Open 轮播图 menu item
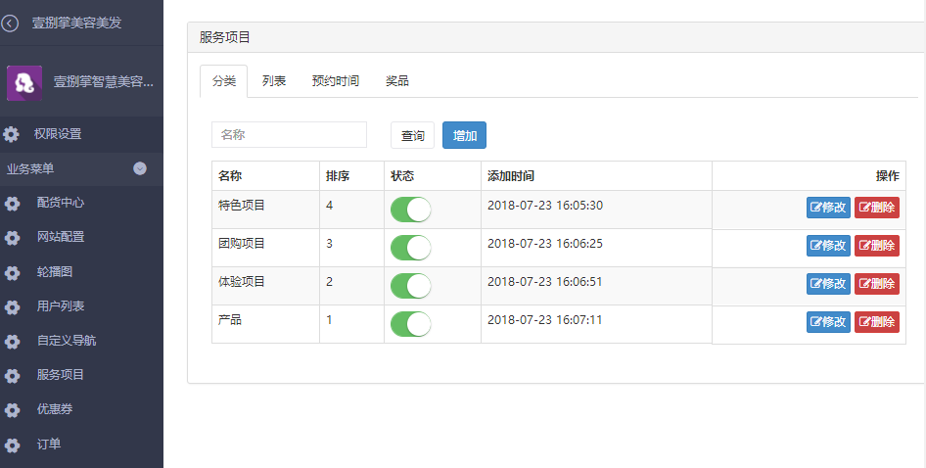The width and height of the screenshot is (926, 468). [55, 272]
